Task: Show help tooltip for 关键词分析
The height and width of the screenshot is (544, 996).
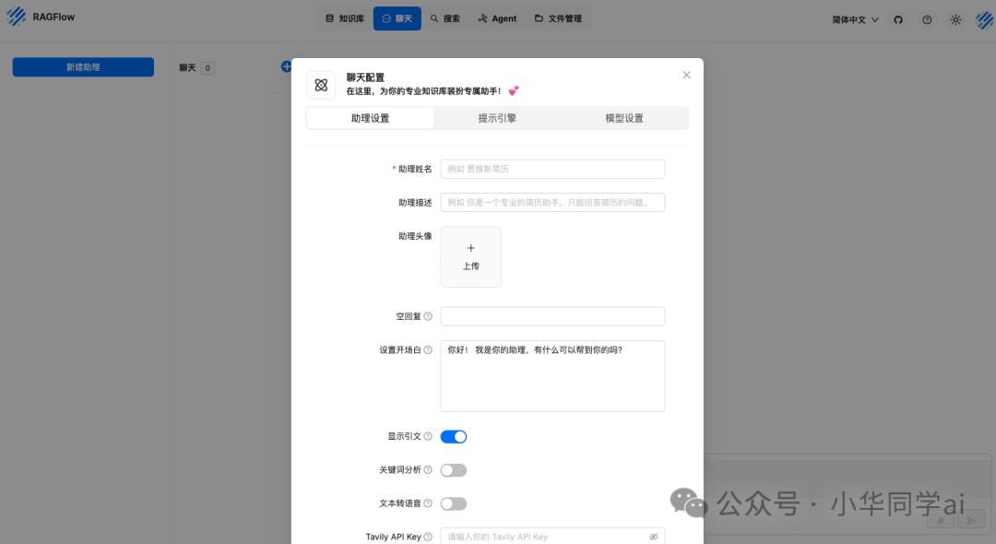Action: click(428, 469)
